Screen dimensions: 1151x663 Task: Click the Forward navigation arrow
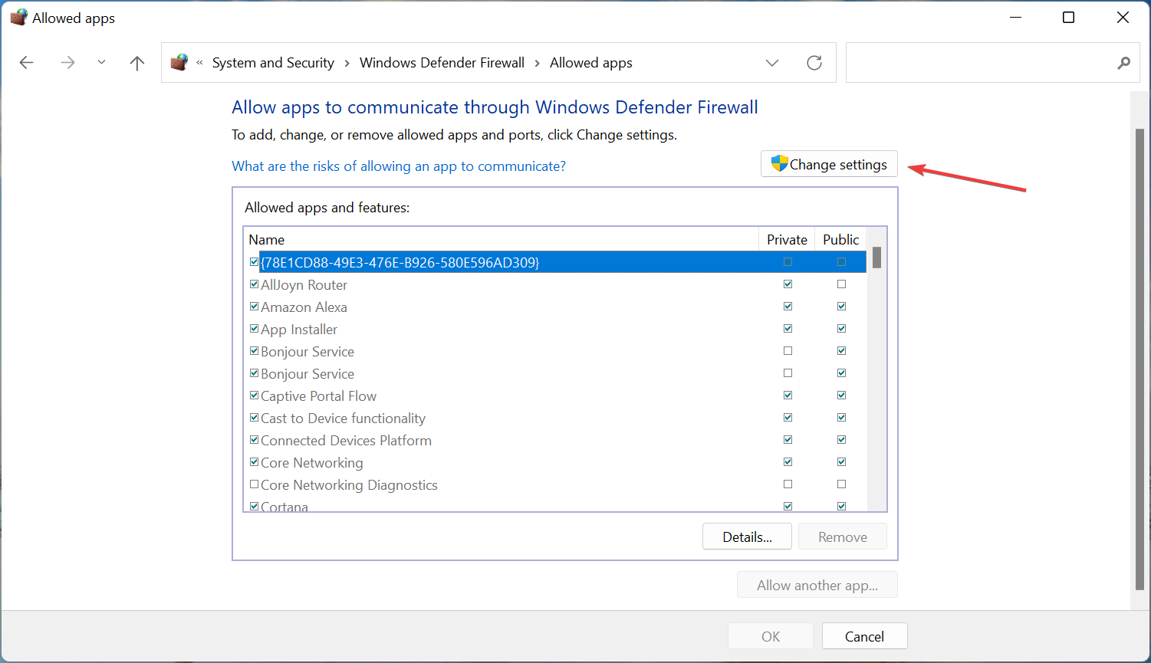click(67, 63)
